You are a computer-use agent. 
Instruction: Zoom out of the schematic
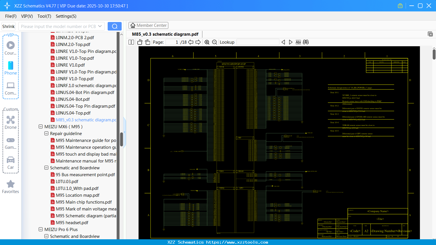(x=214, y=42)
